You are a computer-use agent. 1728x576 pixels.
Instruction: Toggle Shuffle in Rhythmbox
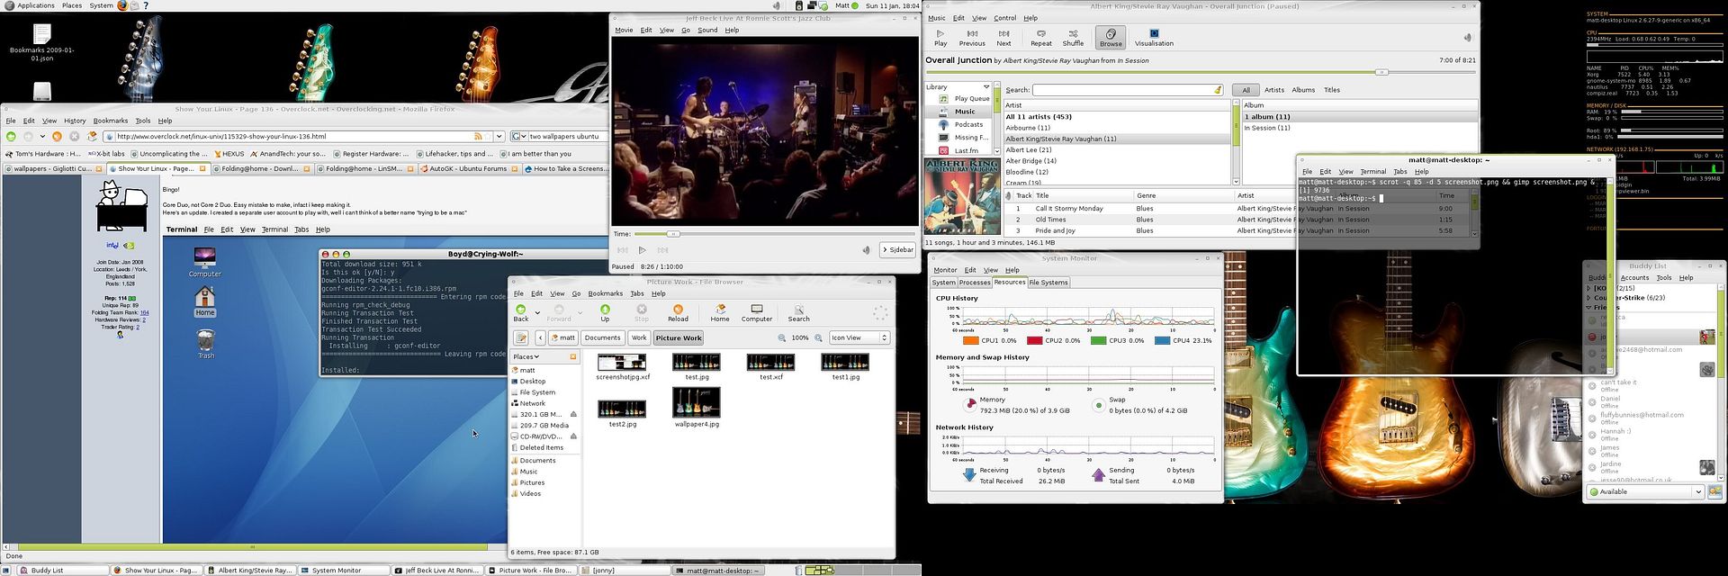1073,38
